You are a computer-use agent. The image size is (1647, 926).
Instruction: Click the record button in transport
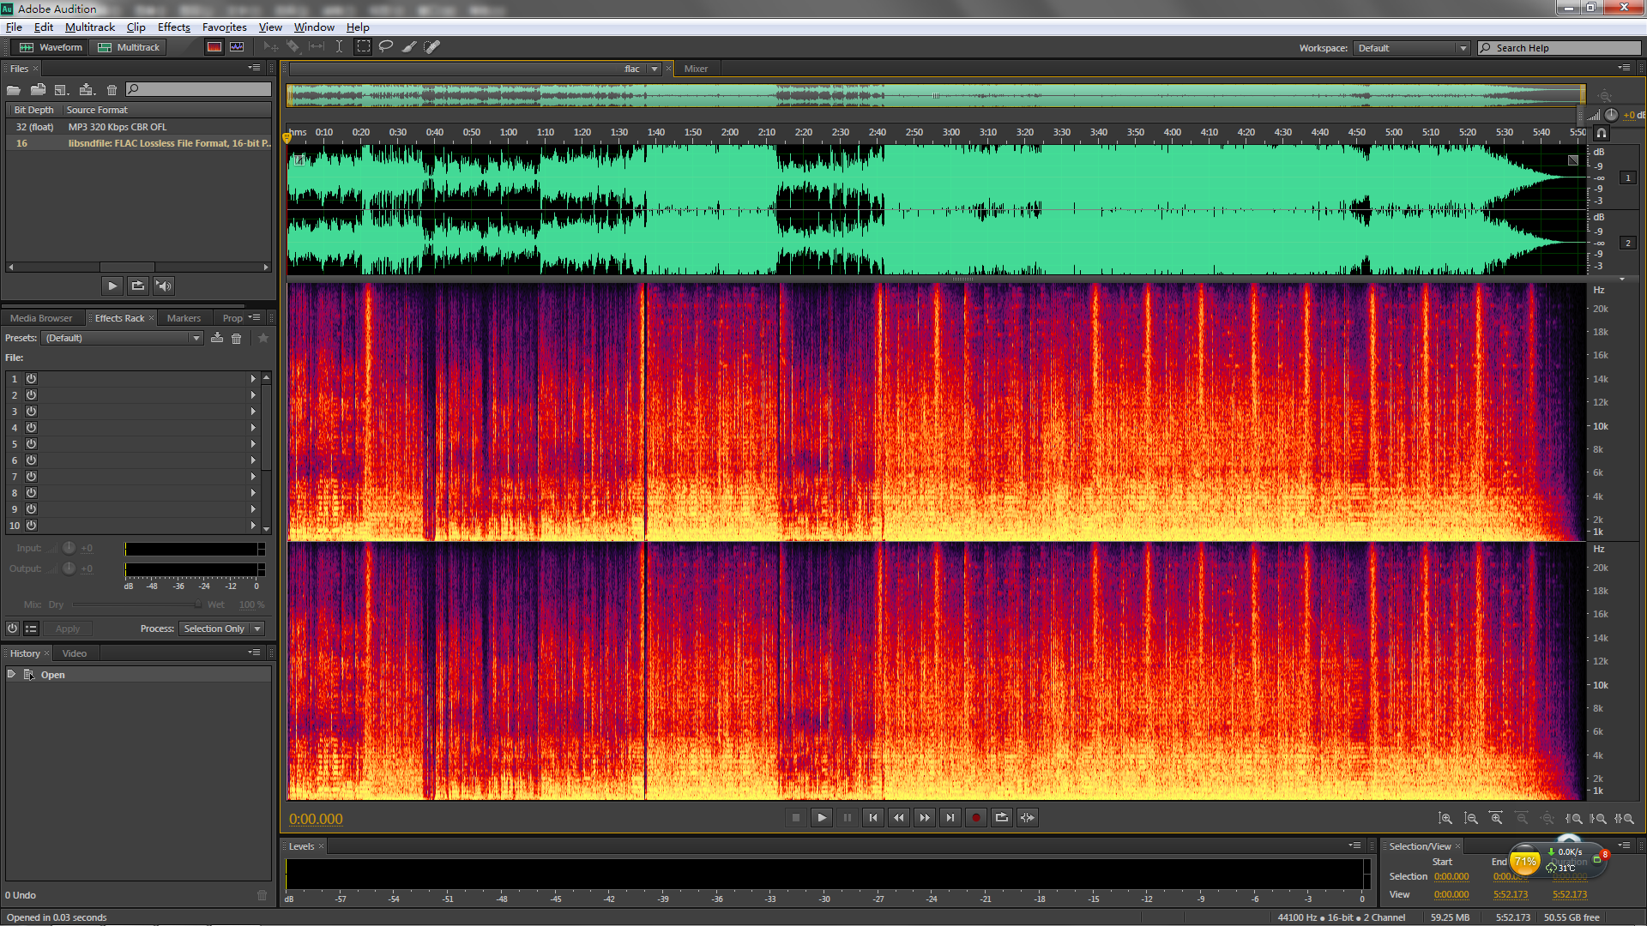click(975, 818)
